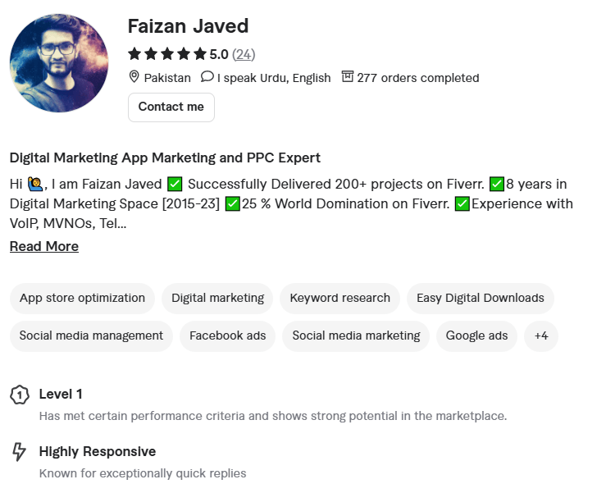Select the Digital marketing skill tag
Image resolution: width=597 pixels, height=493 pixels.
[x=217, y=298]
